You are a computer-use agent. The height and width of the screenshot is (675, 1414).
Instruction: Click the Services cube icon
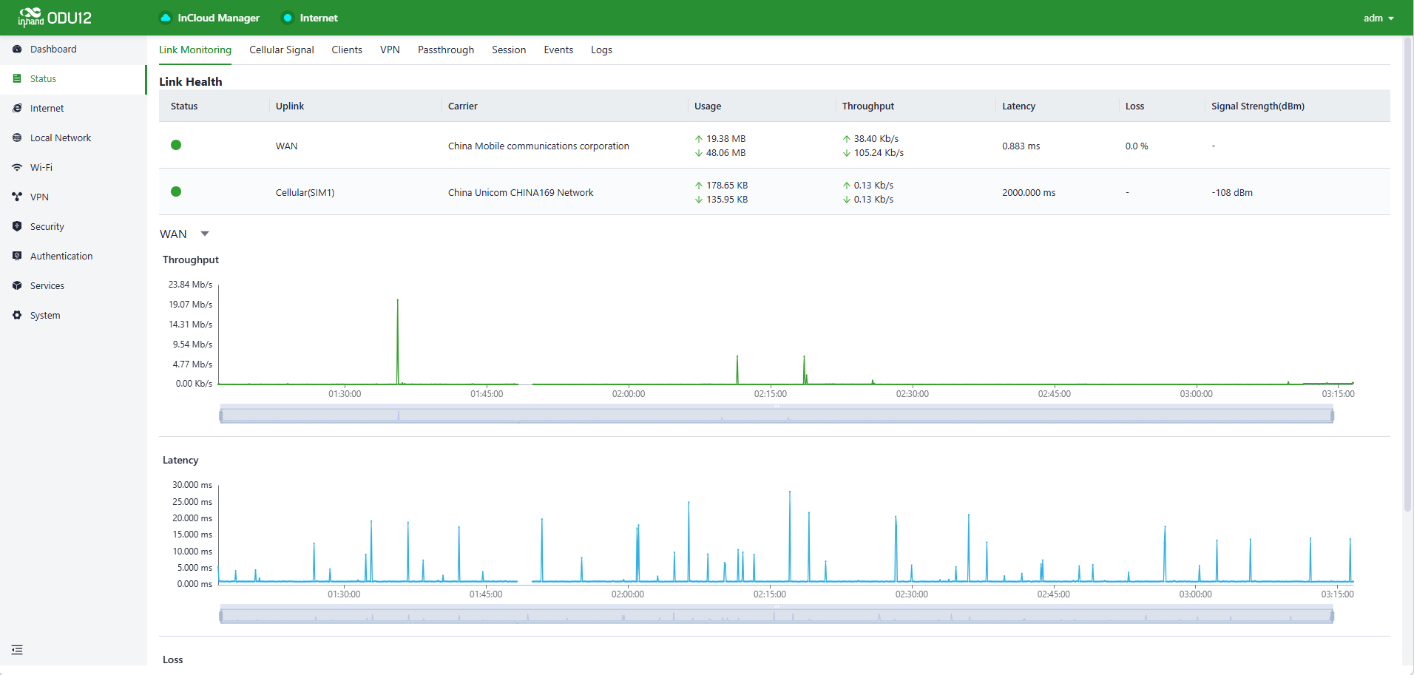pos(17,286)
